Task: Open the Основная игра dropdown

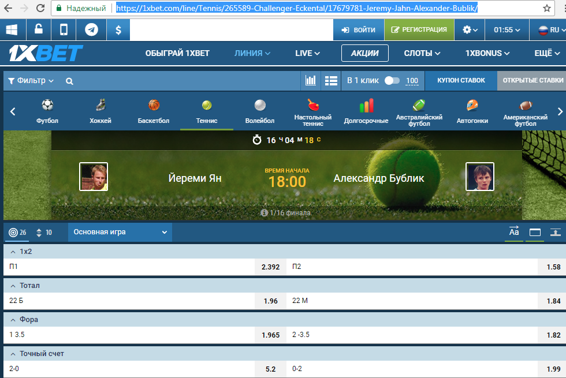Action: tap(120, 232)
